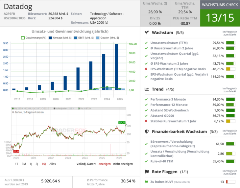Viewport: 240px width, 188px height.
Task: Click the Umsatzwachstum (TTM) comparison bar
Action: (230, 43)
